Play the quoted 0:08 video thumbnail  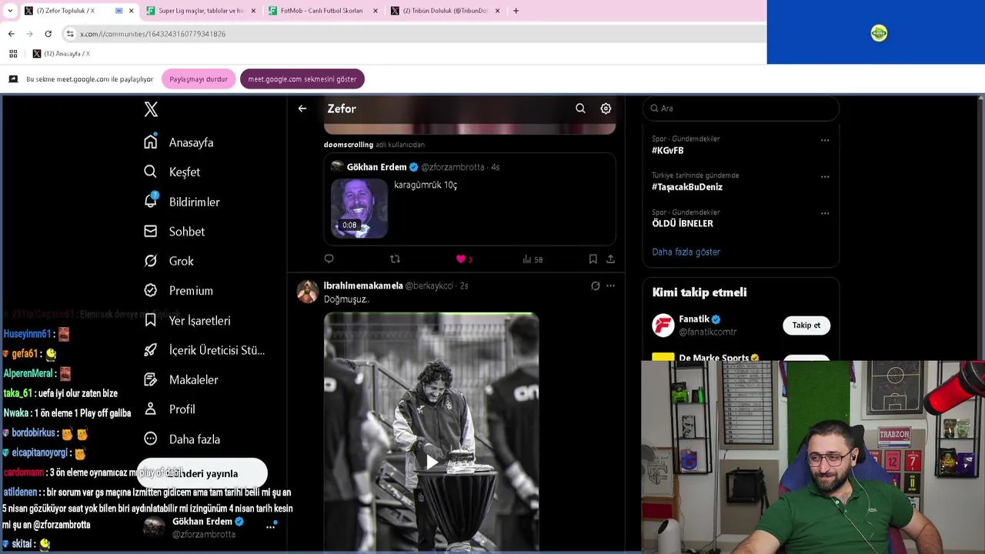(359, 209)
